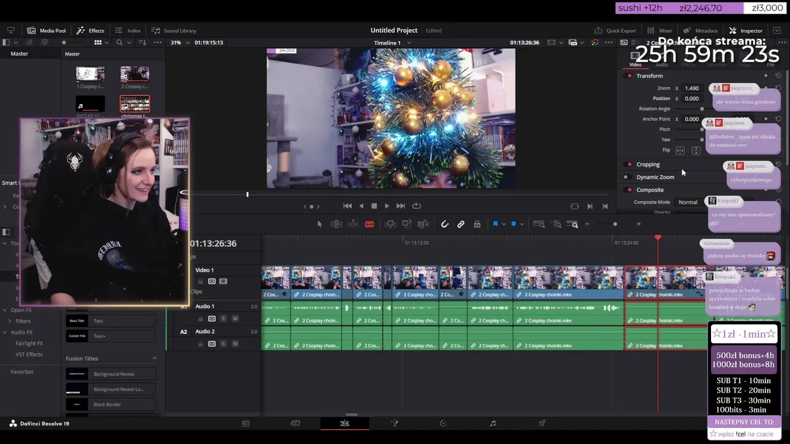
Task: Disable the Video 1 track
Action: coord(223,281)
